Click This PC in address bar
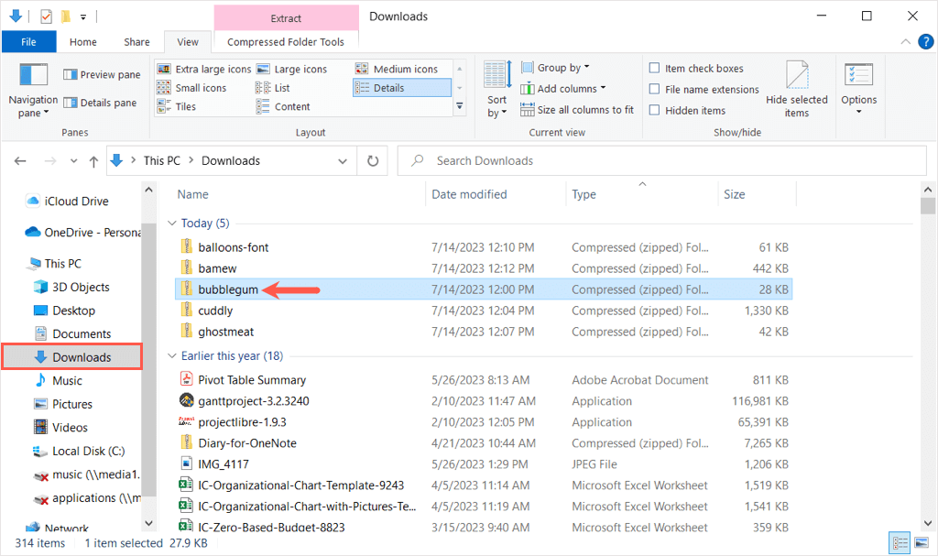Image resolution: width=938 pixels, height=556 pixels. tap(161, 161)
